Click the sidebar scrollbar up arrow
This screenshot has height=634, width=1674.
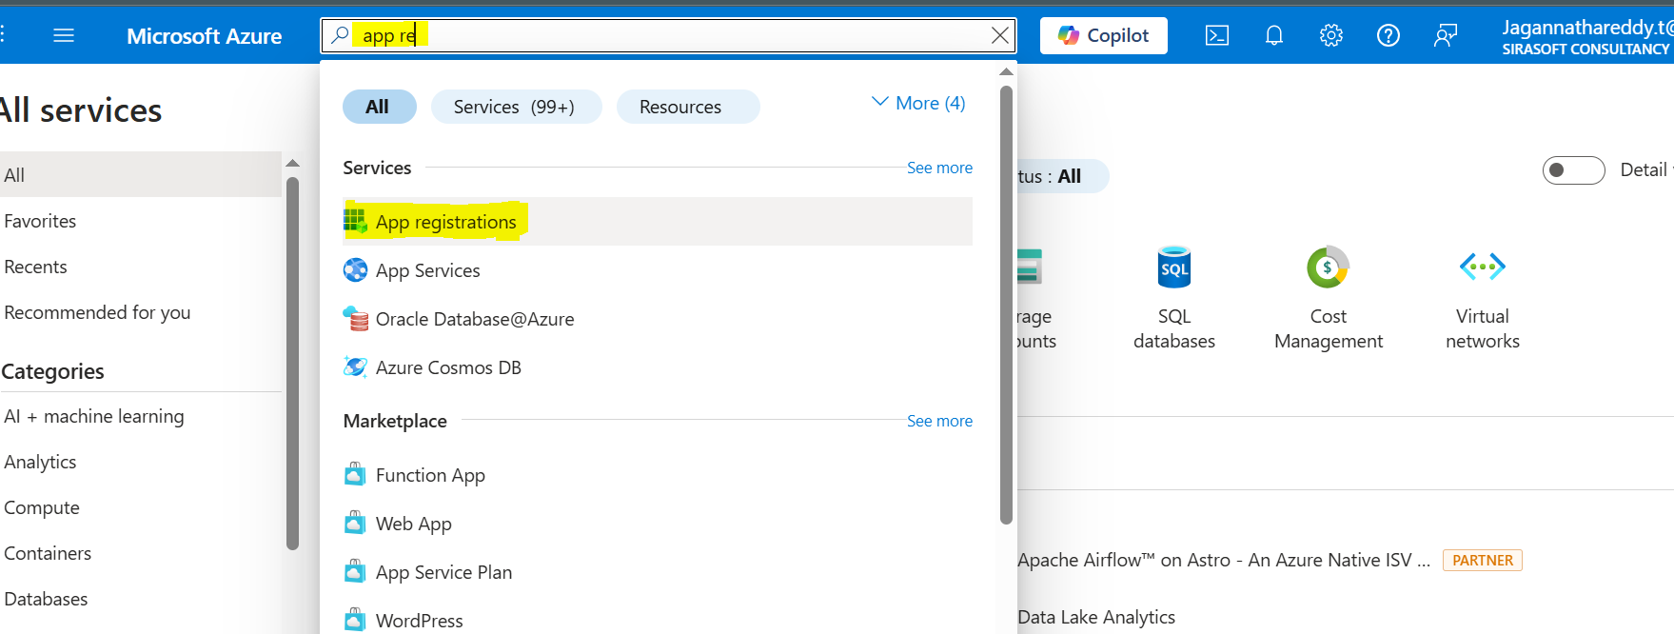click(292, 163)
